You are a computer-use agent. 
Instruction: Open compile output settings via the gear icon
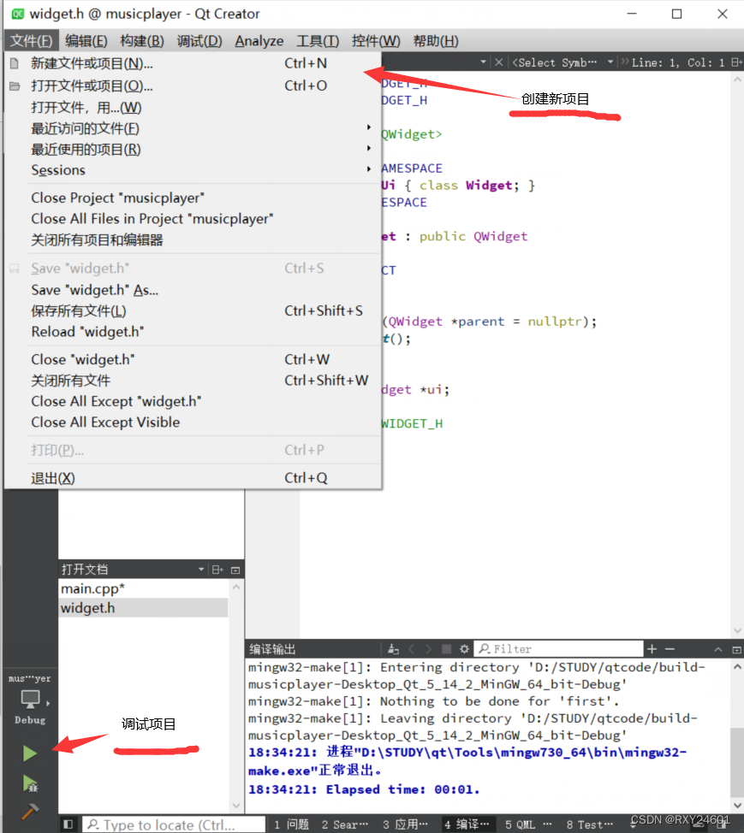pyautogui.click(x=465, y=649)
